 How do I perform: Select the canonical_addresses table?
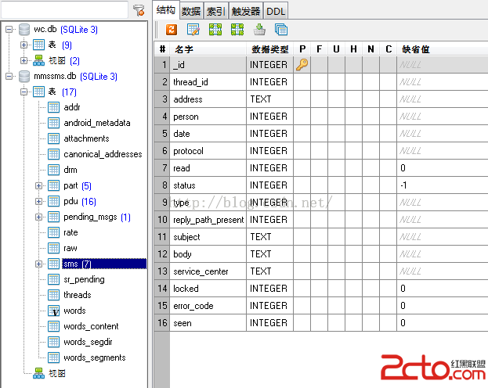pos(103,154)
